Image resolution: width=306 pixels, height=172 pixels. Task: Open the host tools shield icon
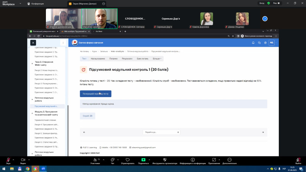point(164,159)
